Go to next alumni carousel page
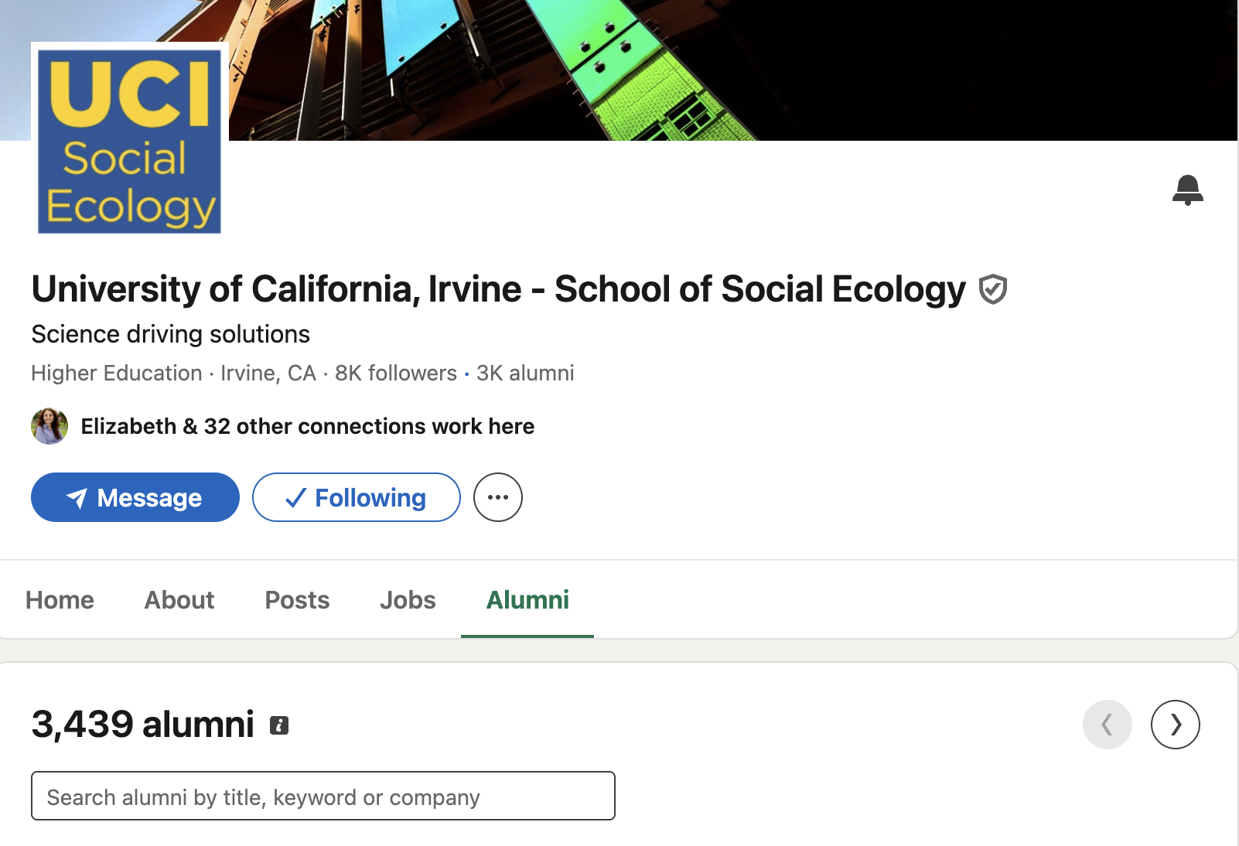 (x=1175, y=725)
